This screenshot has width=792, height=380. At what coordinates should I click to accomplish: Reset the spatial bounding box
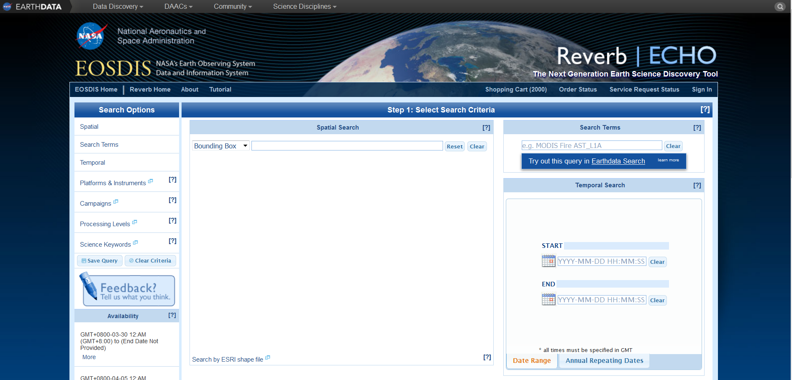pyautogui.click(x=455, y=146)
